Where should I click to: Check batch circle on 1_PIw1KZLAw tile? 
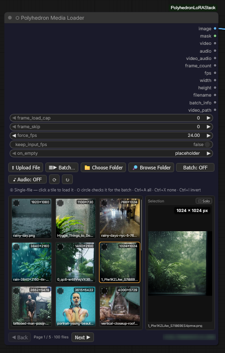click(x=104, y=247)
